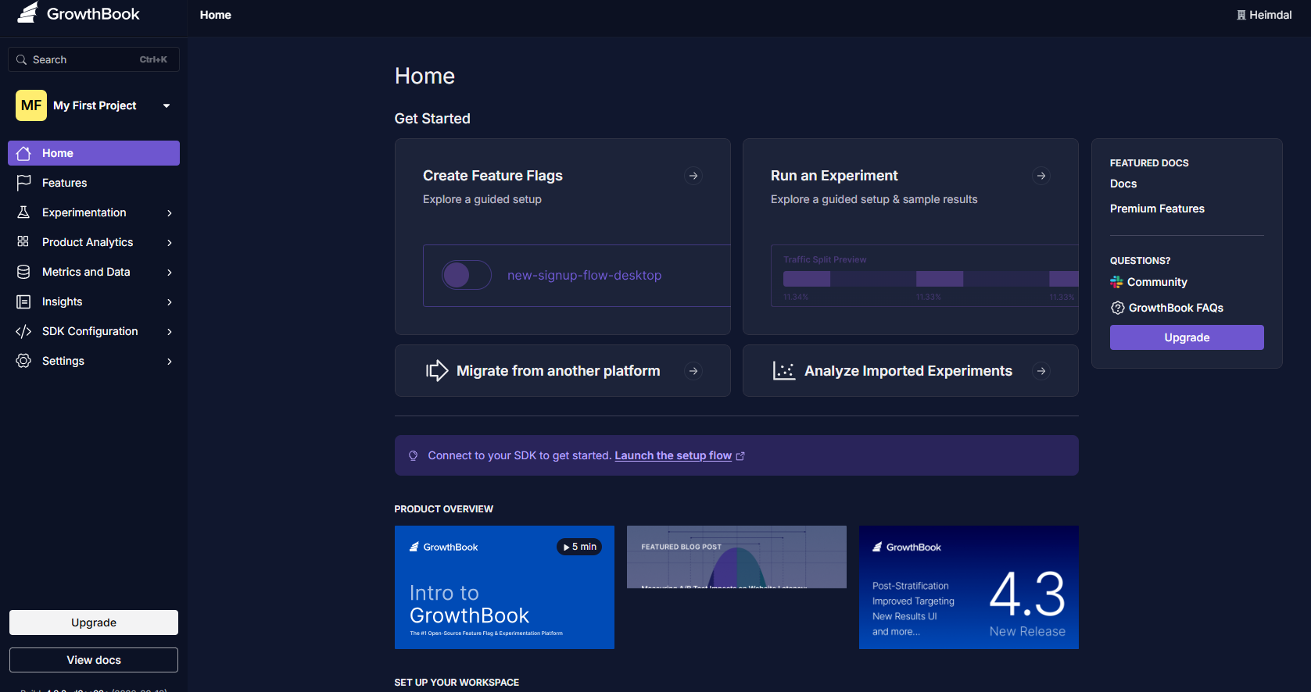Open the GrowthBook FAQs link
Viewport: 1311px width, 692px height.
pyautogui.click(x=1176, y=308)
